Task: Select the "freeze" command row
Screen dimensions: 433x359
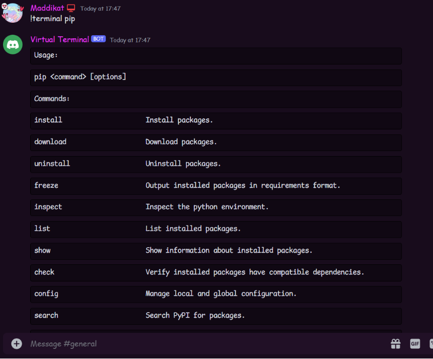Action: pyautogui.click(x=216, y=185)
